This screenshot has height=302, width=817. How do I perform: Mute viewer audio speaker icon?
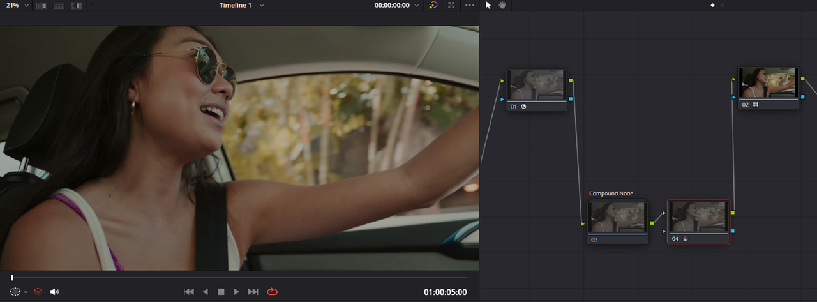point(54,292)
